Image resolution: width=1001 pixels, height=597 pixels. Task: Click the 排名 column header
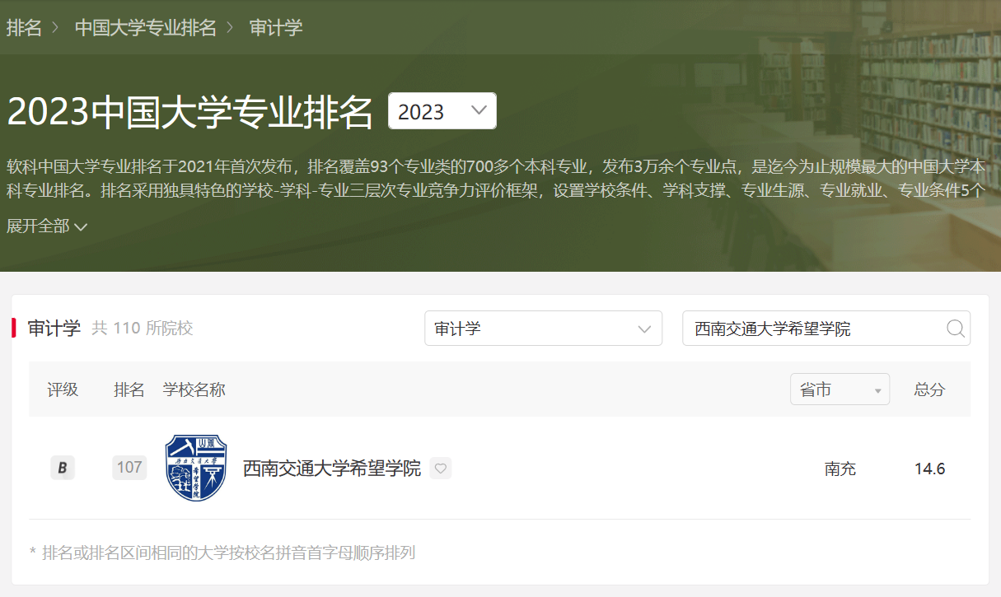point(129,389)
